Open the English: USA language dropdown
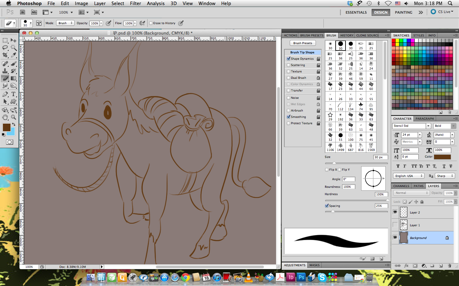 point(409,176)
